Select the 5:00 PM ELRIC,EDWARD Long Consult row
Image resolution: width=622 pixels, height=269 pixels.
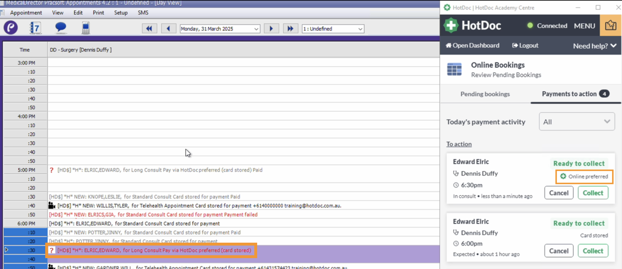pyautogui.click(x=243, y=170)
